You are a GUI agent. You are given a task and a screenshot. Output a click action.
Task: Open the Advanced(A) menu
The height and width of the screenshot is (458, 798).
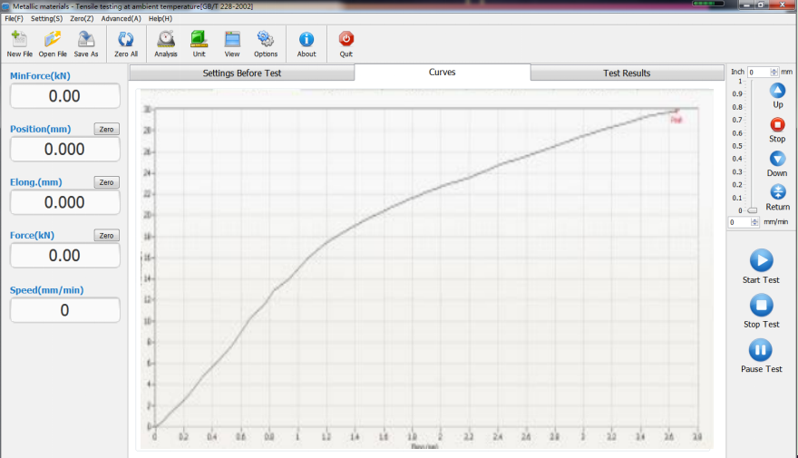(121, 18)
